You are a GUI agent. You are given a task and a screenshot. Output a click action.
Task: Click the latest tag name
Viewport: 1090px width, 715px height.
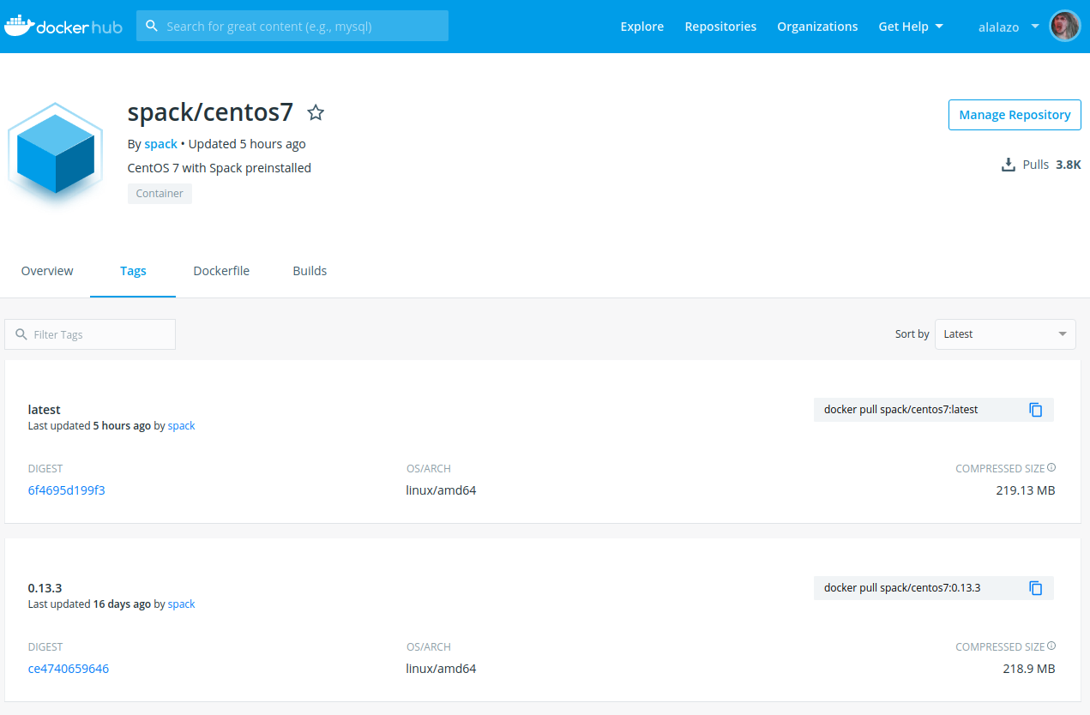(x=45, y=410)
